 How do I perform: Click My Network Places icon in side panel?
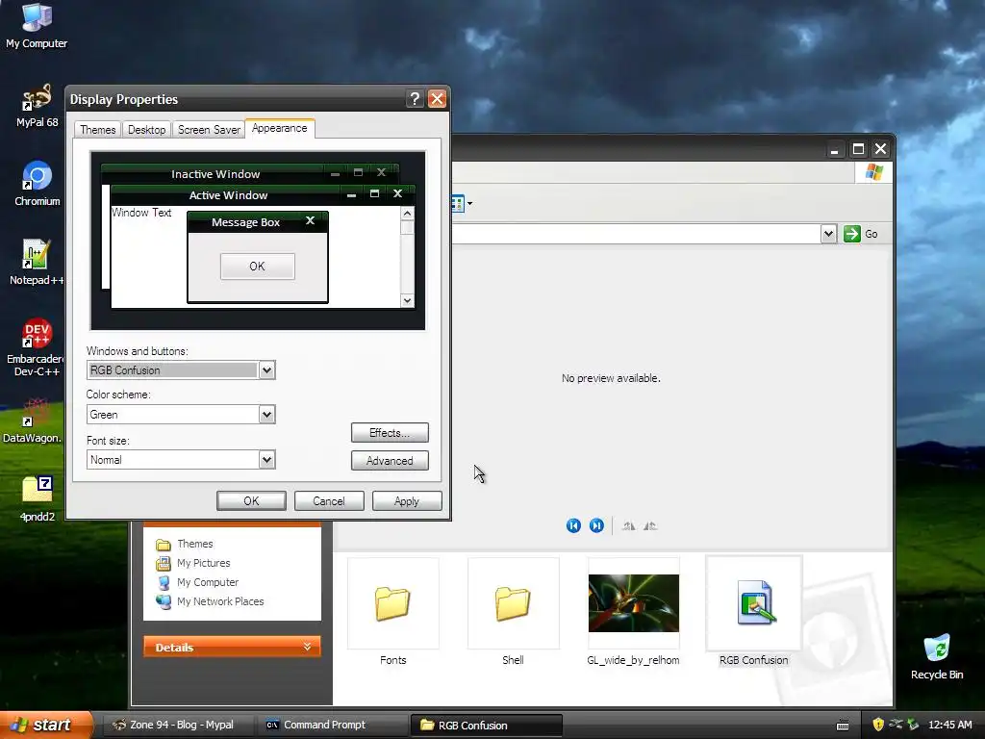click(x=164, y=601)
